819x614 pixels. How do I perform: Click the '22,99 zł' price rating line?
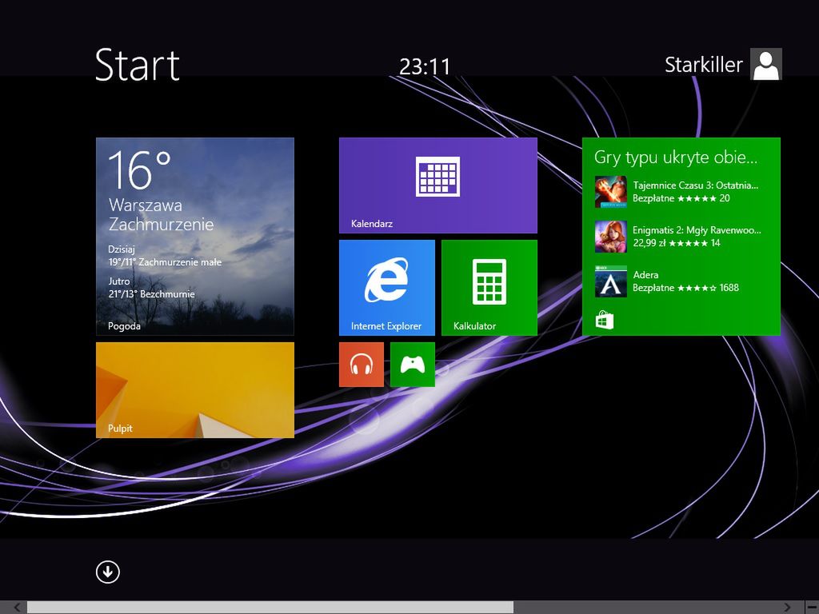pyautogui.click(x=677, y=243)
